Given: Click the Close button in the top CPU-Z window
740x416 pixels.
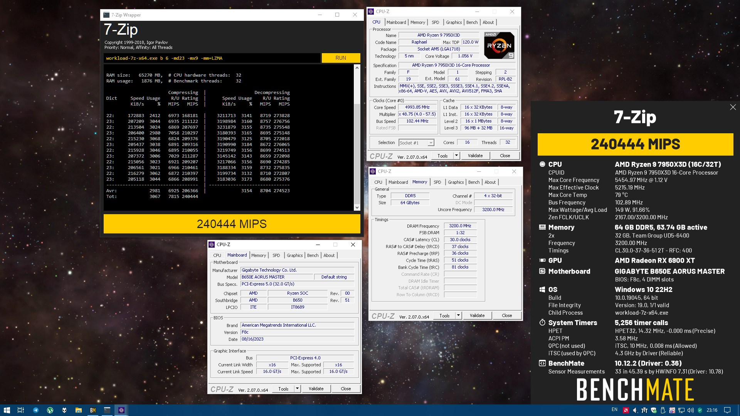Looking at the screenshot, I should point(505,156).
